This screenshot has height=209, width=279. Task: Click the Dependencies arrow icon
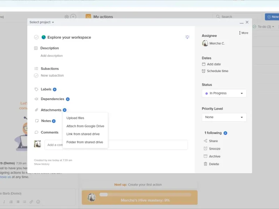tap(36, 99)
